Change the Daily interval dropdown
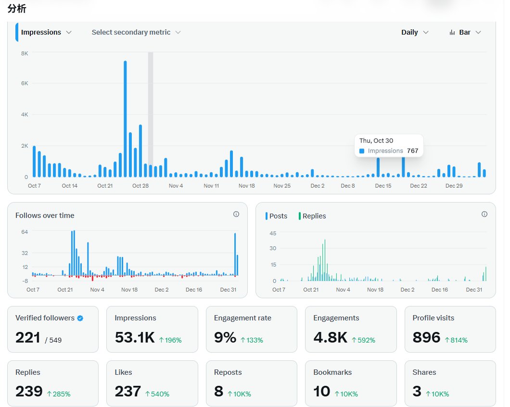 point(415,32)
